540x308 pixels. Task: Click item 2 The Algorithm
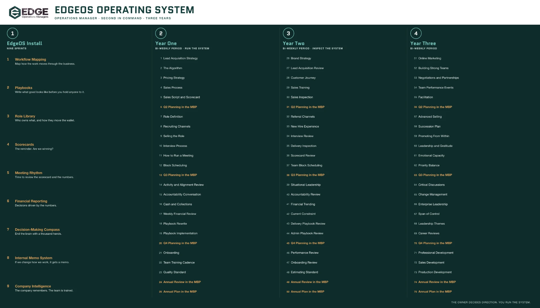171,68
